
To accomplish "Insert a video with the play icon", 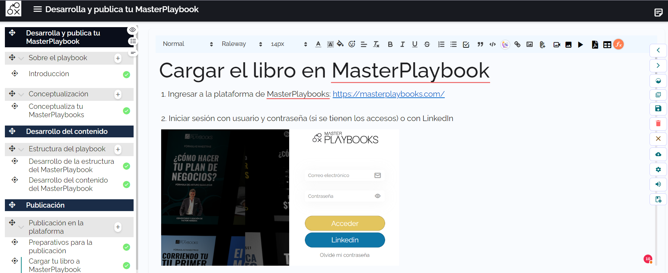I will pos(580,45).
